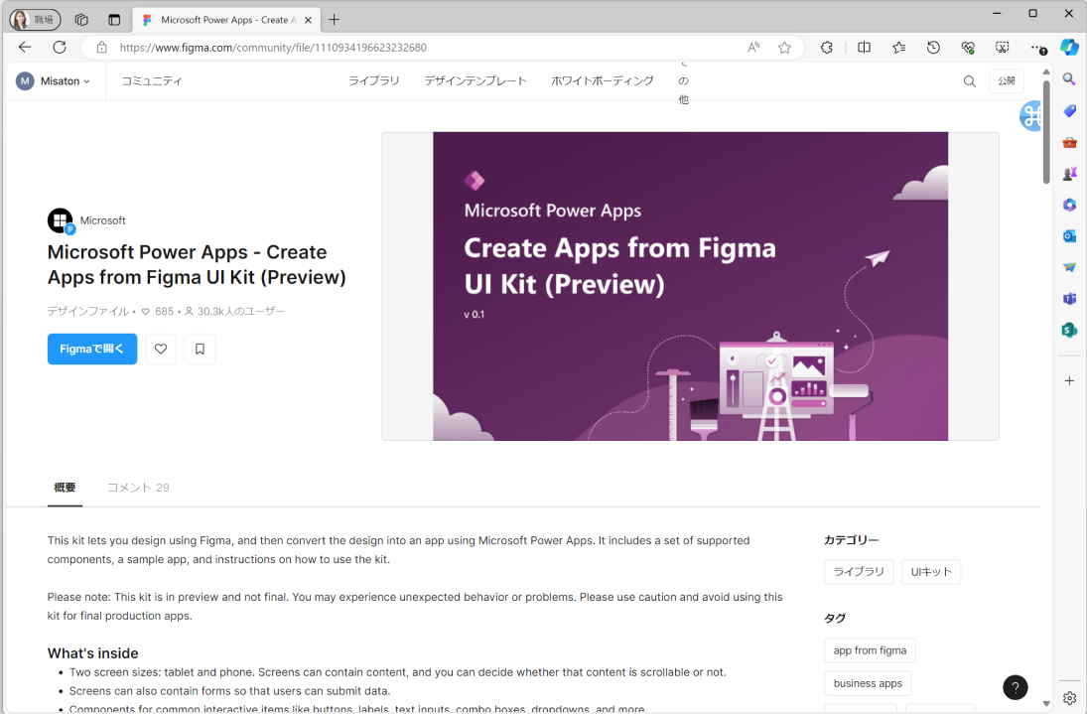
Task: Open the その他 menu
Action: click(684, 81)
